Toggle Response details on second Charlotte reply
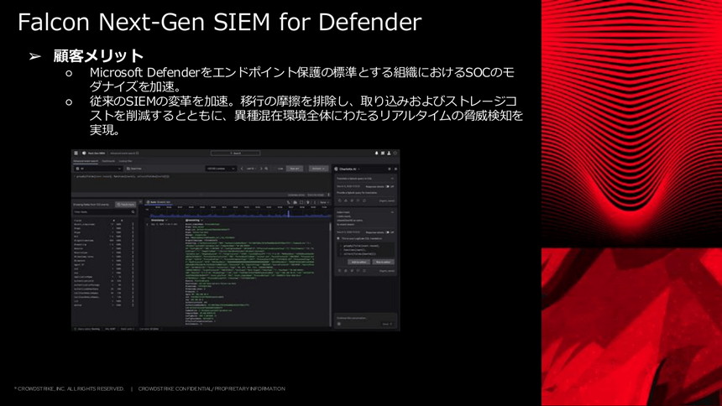722x406 pixels. coord(388,232)
